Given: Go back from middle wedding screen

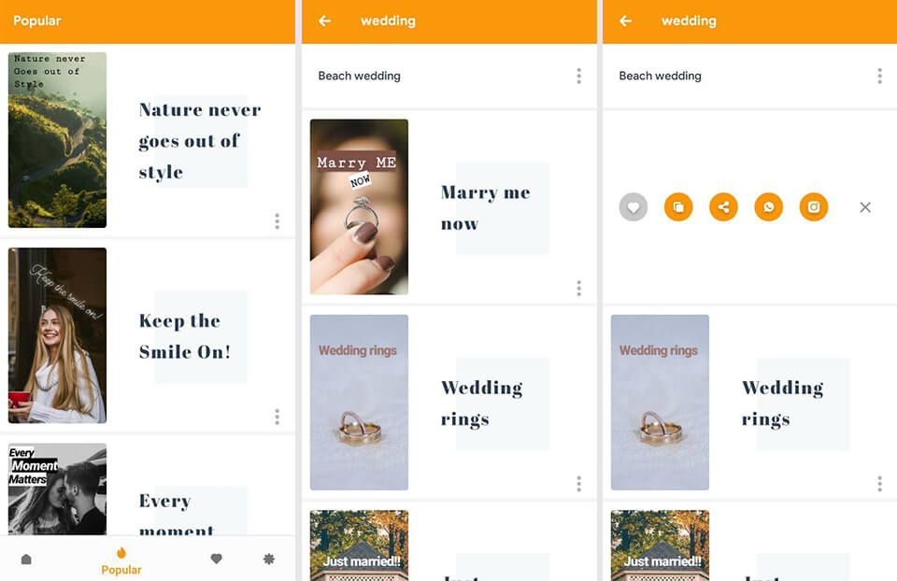Looking at the screenshot, I should pos(325,21).
